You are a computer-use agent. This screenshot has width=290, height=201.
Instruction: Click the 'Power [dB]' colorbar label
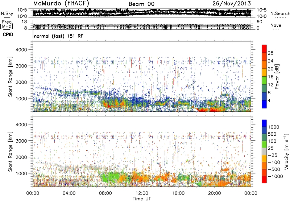[277, 77]
